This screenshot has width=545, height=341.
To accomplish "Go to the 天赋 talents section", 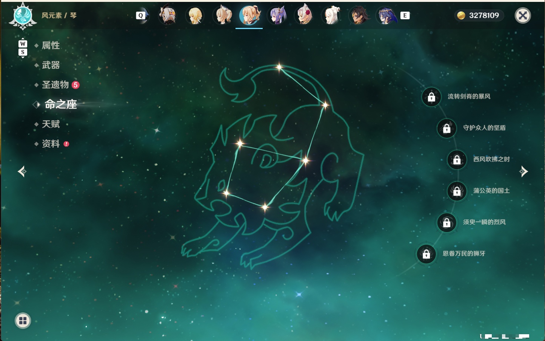I will click(x=51, y=124).
